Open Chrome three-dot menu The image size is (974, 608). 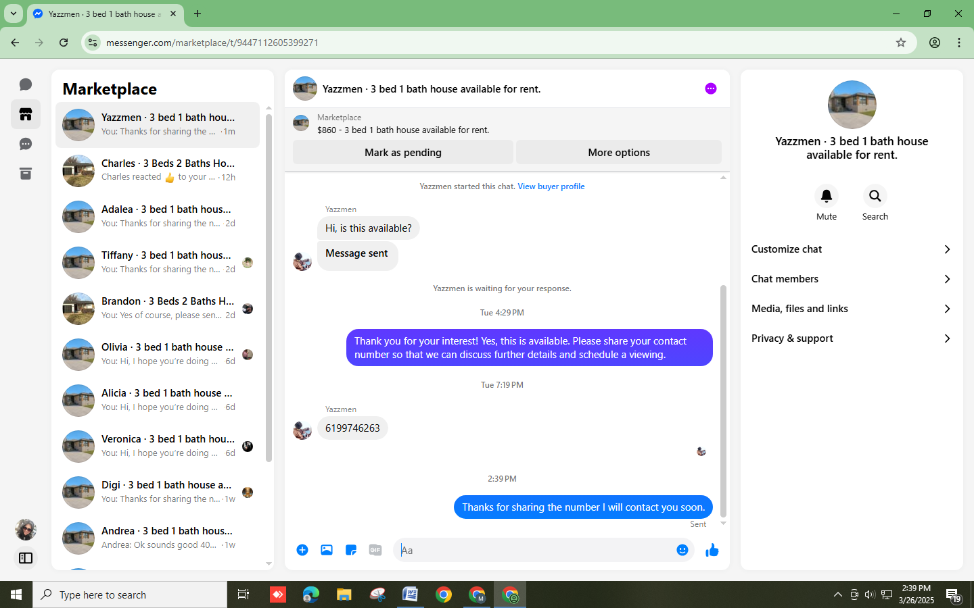[x=959, y=43]
